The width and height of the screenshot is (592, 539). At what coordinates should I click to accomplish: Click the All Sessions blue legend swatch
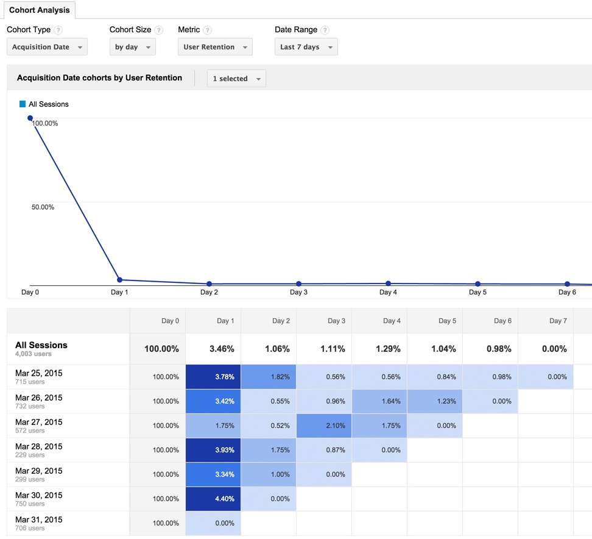click(23, 104)
